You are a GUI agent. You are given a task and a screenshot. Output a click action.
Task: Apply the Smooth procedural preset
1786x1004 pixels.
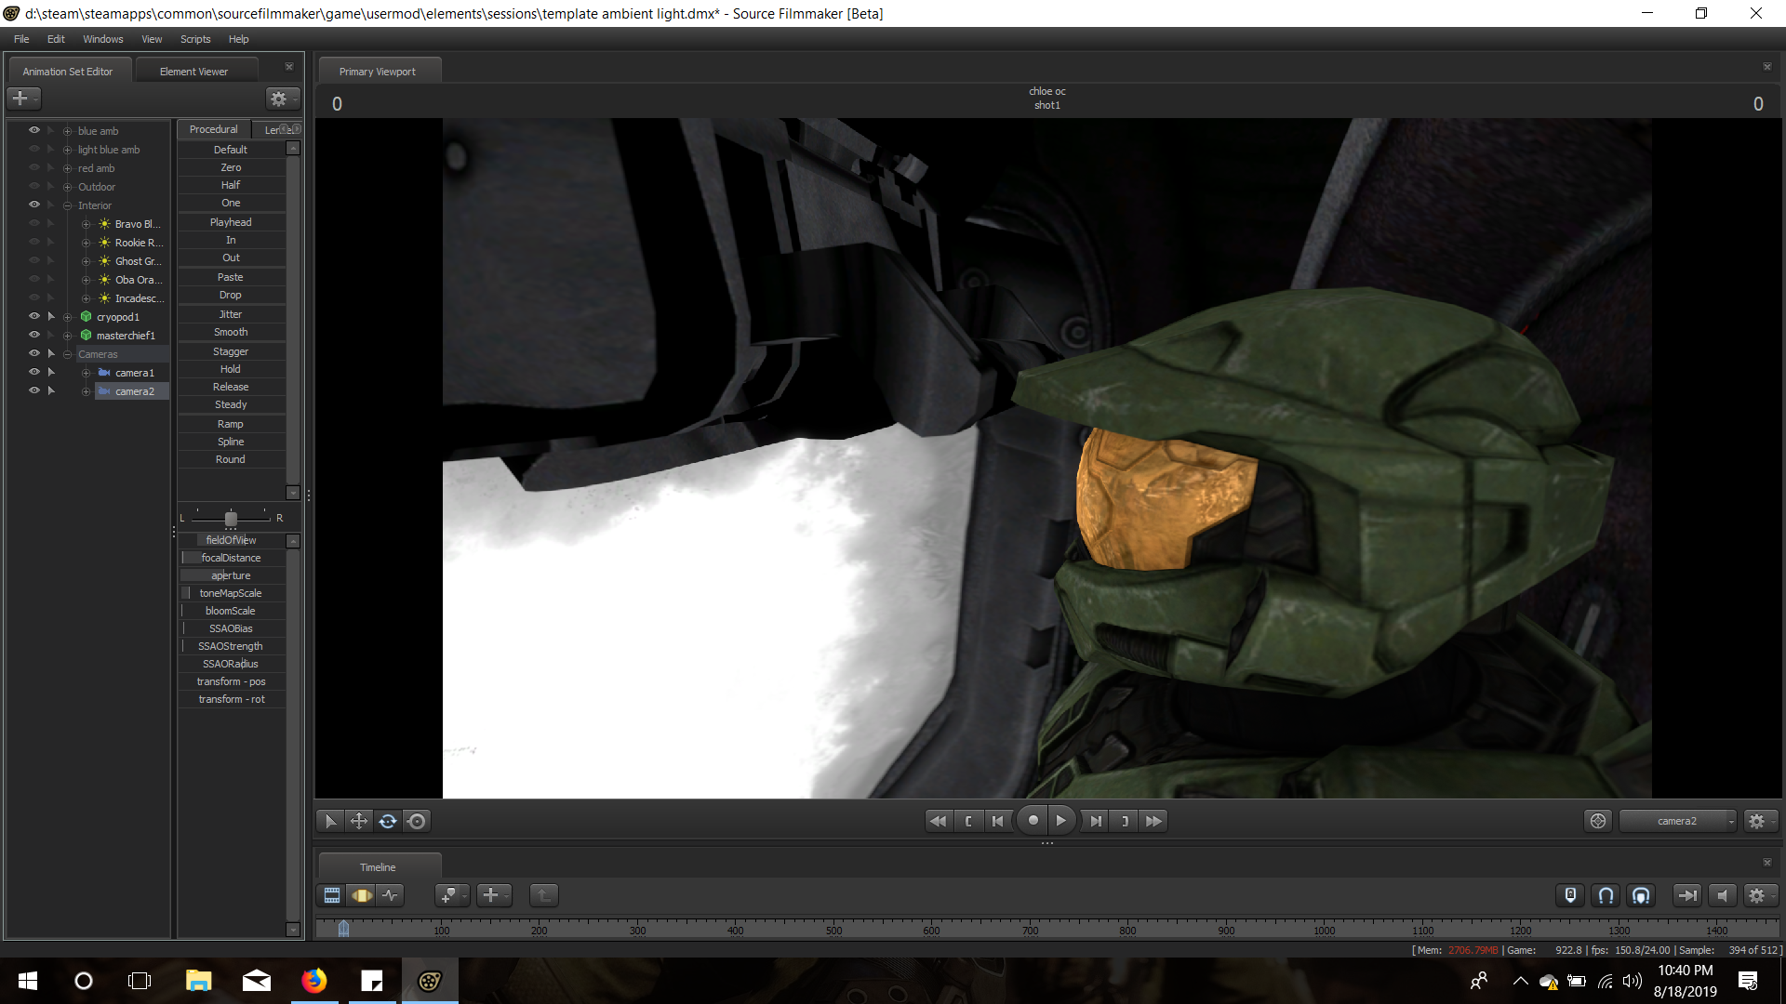click(231, 333)
